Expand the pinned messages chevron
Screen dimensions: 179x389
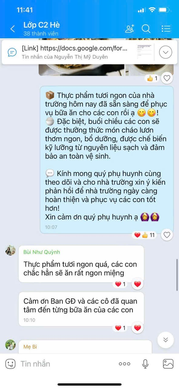165,52
